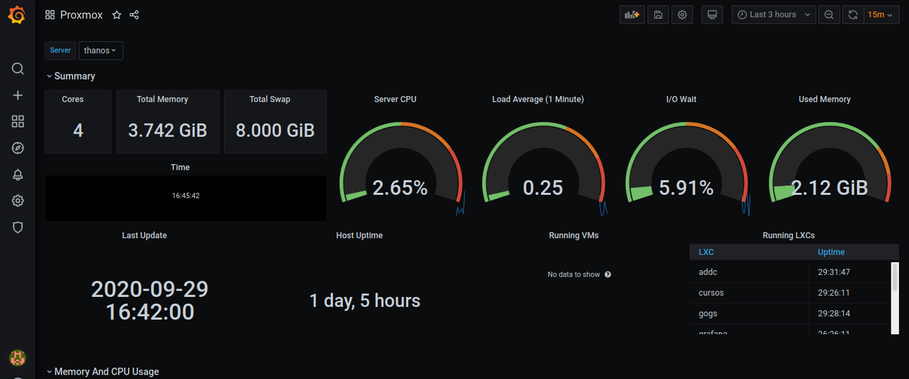
Task: Open the Time panel title menu
Action: 180,167
